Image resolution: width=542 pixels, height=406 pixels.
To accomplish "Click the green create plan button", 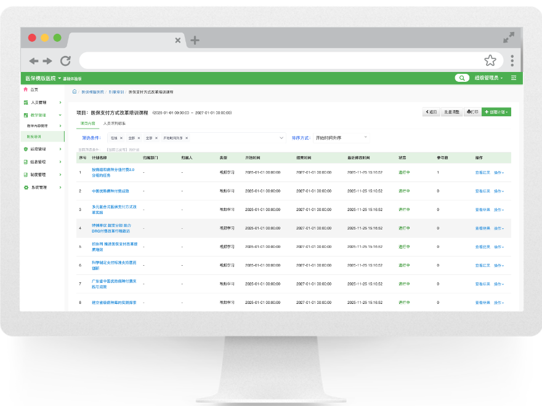I will pyautogui.click(x=496, y=112).
